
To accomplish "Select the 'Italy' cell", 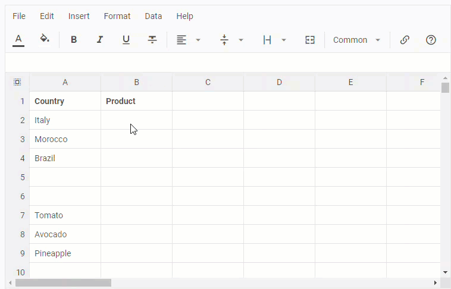I will (x=65, y=120).
